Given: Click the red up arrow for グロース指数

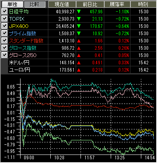Looking at the screenshot, I should (x=79, y=48).
